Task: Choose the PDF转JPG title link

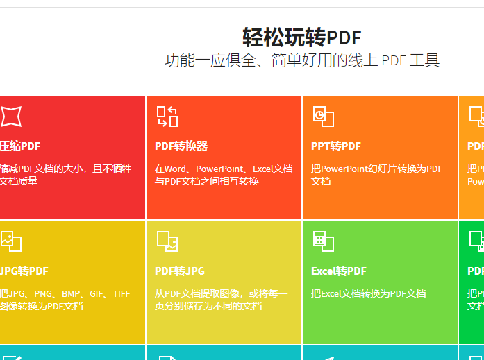Action: click(x=179, y=271)
